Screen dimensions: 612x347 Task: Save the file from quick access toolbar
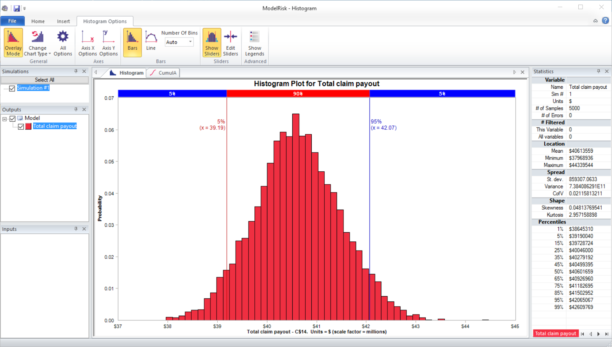pos(16,8)
